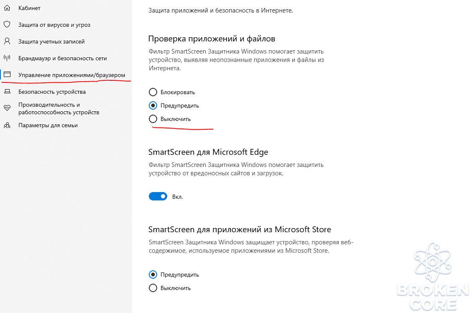The width and height of the screenshot is (472, 313).
Task: Click the laptop icon for device security
Action: coord(7,92)
